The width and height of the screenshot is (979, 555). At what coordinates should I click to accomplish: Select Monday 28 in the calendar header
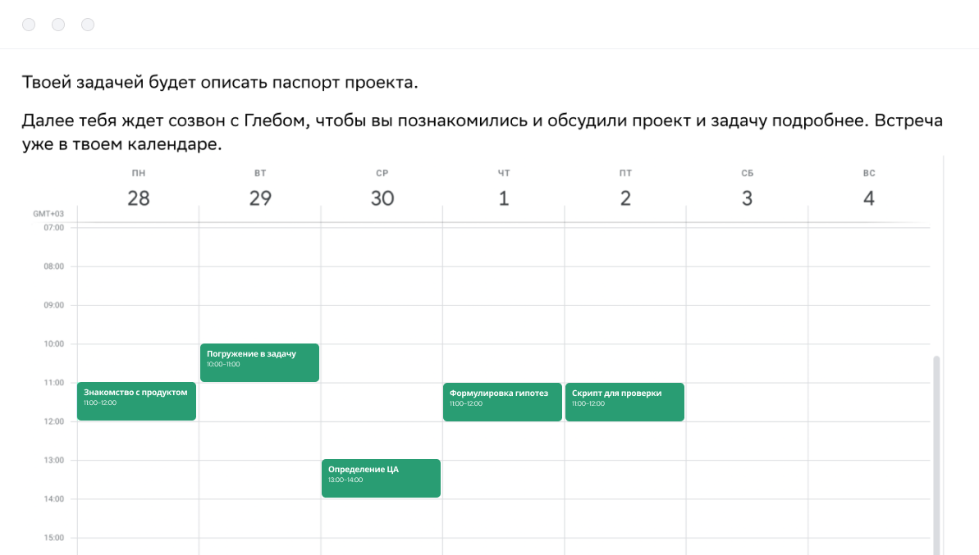pos(138,198)
